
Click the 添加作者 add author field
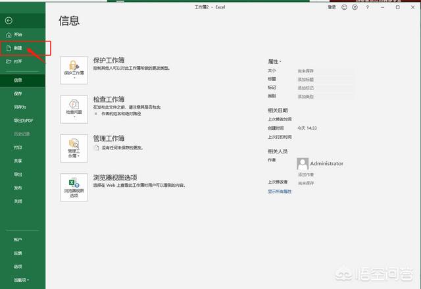(306, 174)
